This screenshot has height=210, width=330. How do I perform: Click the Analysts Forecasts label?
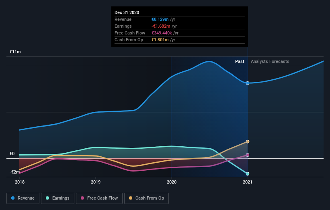(270, 61)
